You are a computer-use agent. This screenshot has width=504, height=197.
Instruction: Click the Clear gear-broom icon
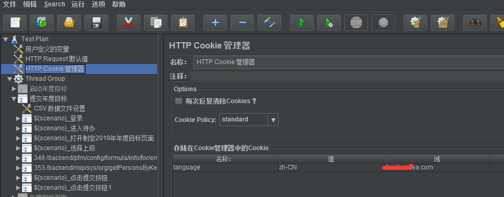point(416,23)
